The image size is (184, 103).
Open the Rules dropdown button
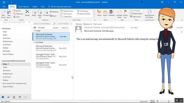coord(105,14)
